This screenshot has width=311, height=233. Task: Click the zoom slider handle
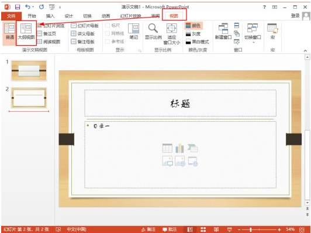[x=251, y=229]
